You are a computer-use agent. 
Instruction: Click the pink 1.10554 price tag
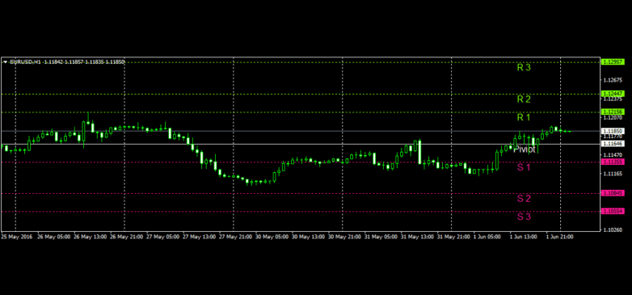click(x=613, y=211)
